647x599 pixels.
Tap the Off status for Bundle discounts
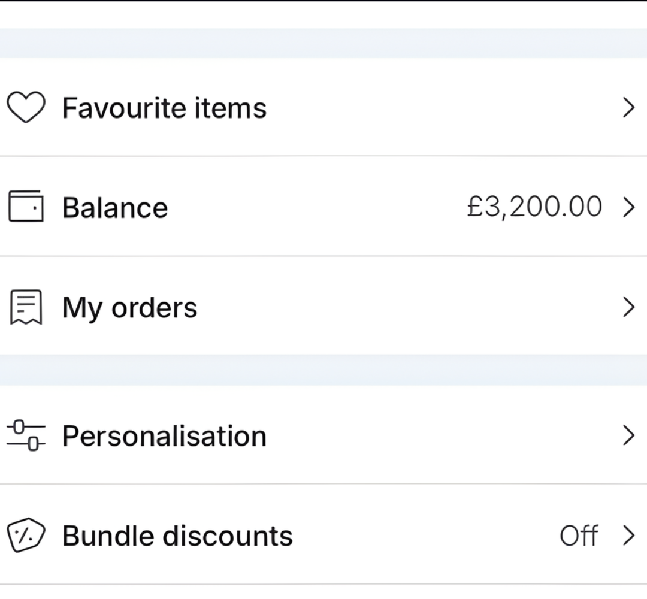(578, 536)
